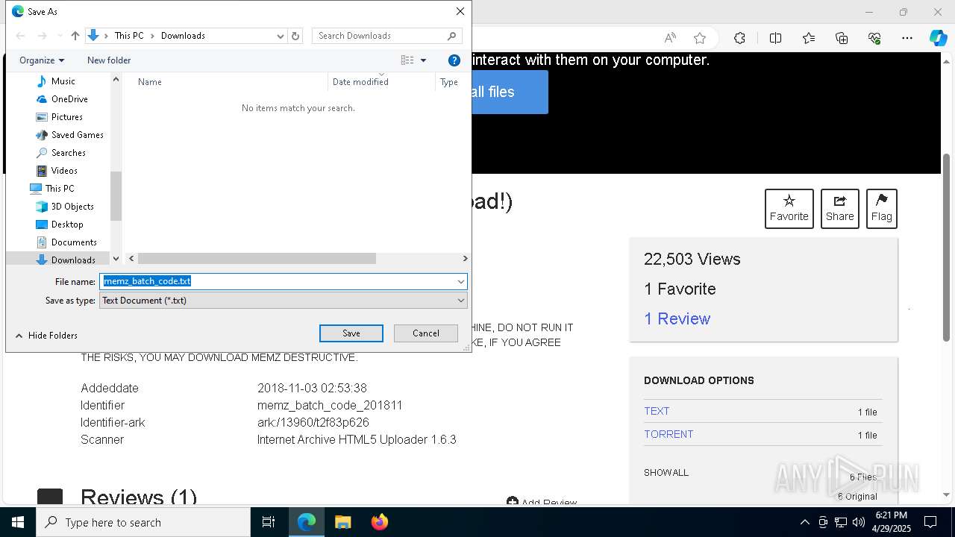The height and width of the screenshot is (537, 955).
Task: Flag this archive item
Action: tap(881, 209)
